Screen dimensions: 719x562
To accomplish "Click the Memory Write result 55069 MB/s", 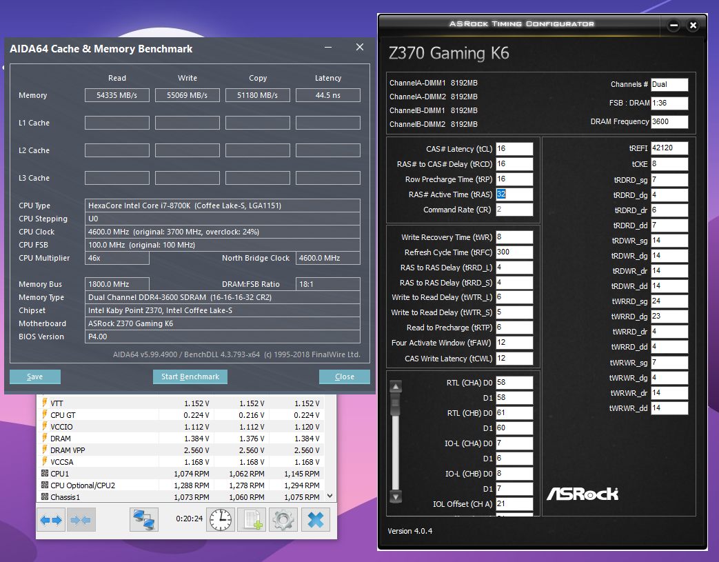I will [187, 95].
